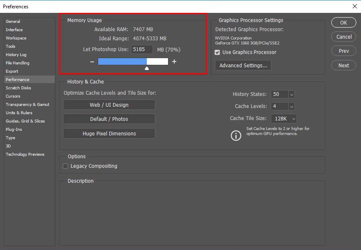Viewport: 361px width, 250px height.
Task: Click the info icon about GPU cache tips
Action: pyautogui.click(x=236, y=135)
